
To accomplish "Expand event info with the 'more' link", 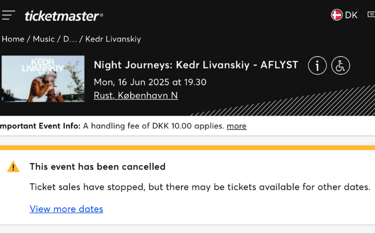I will click(x=236, y=126).
